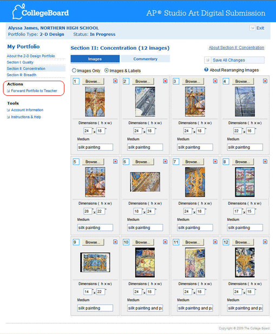Open Instructions & Help link
276x334 pixels.
pos(26,117)
